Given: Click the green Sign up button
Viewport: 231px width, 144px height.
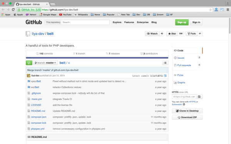Looking at the screenshot, I should pos(182,22).
